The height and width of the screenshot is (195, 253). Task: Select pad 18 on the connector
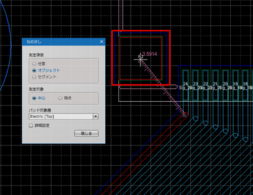tap(245, 86)
